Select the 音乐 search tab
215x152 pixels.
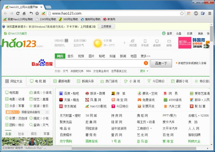[71, 56]
